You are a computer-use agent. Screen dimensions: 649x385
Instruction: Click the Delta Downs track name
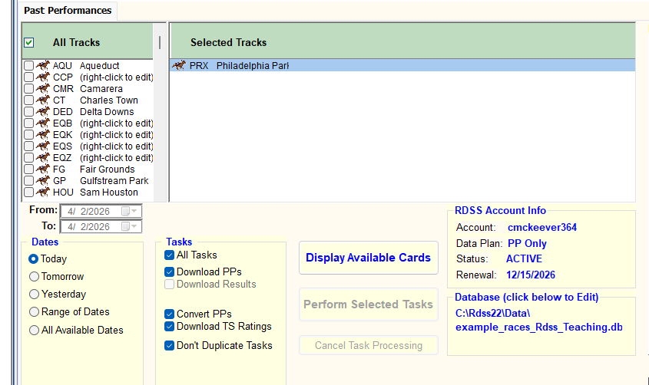(x=107, y=112)
